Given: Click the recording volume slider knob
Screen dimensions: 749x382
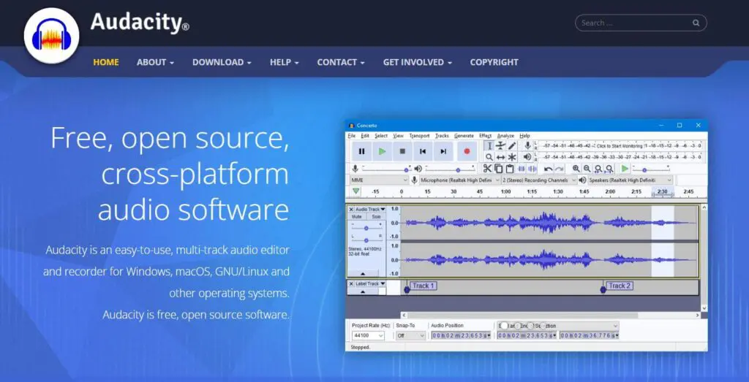Looking at the screenshot, I should [407, 169].
